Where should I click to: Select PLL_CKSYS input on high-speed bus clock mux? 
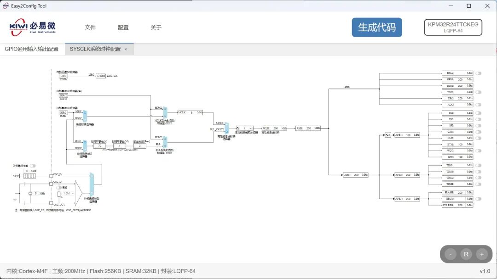(x=226, y=131)
